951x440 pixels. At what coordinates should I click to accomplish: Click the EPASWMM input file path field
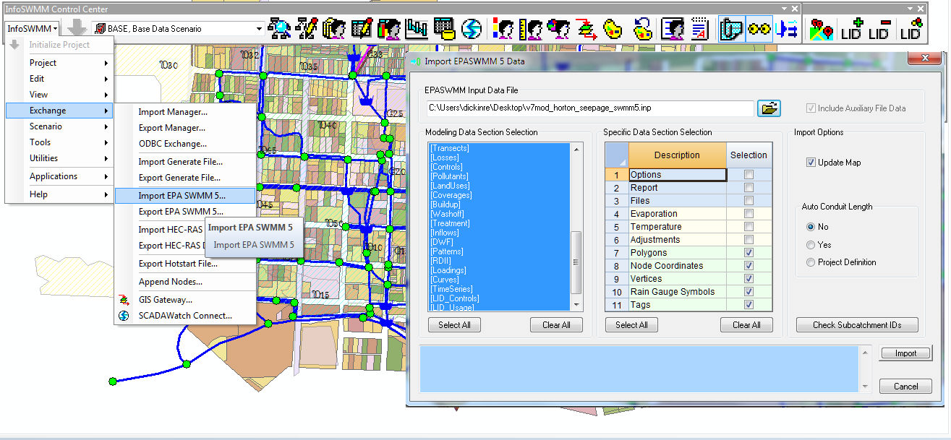591,108
